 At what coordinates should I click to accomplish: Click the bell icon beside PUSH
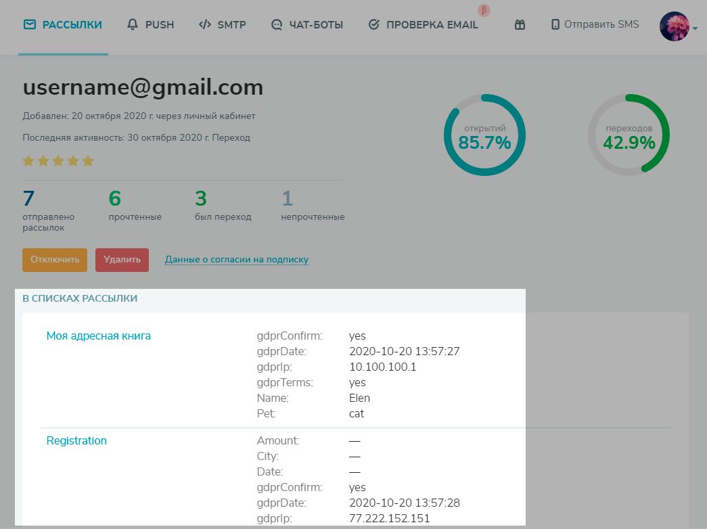pos(133,24)
